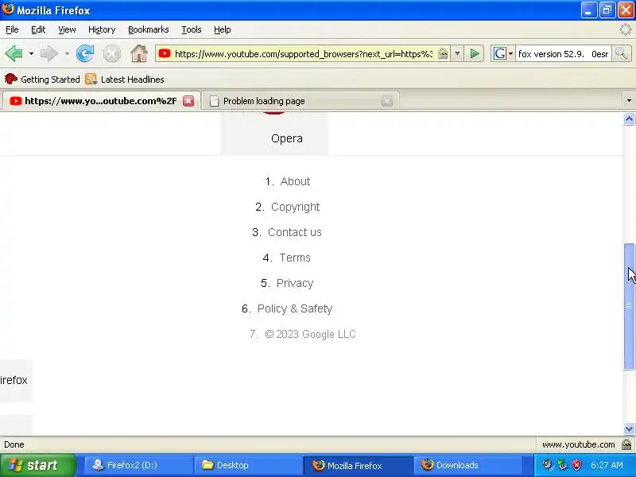Click the volume tray icon
Screen dimensions: 636x477
(x=547, y=465)
